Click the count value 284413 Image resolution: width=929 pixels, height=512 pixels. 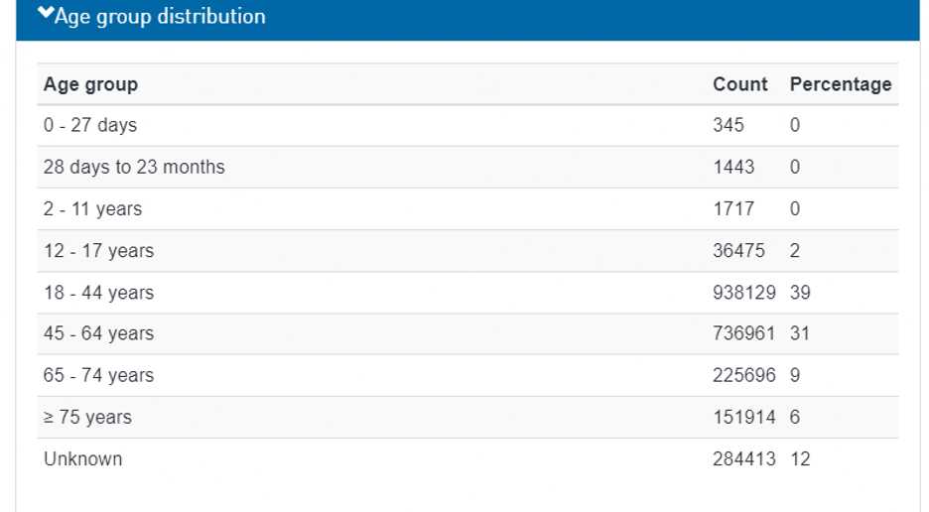coord(744,459)
